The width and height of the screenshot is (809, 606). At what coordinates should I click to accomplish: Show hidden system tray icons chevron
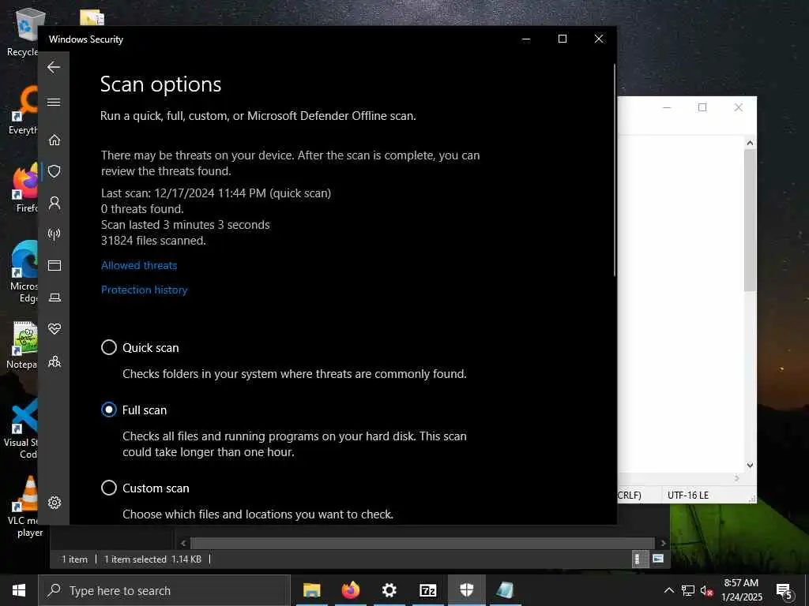click(x=668, y=590)
